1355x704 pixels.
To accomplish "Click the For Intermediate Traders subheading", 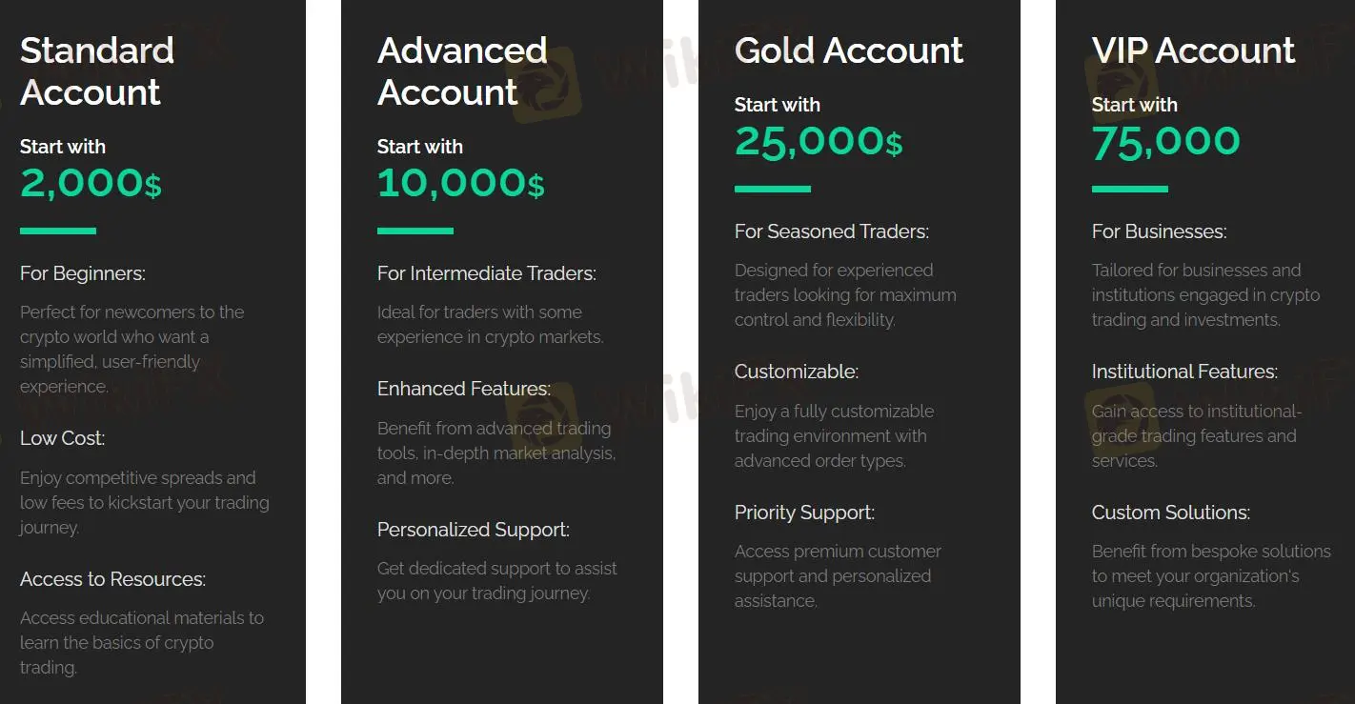I will click(486, 274).
